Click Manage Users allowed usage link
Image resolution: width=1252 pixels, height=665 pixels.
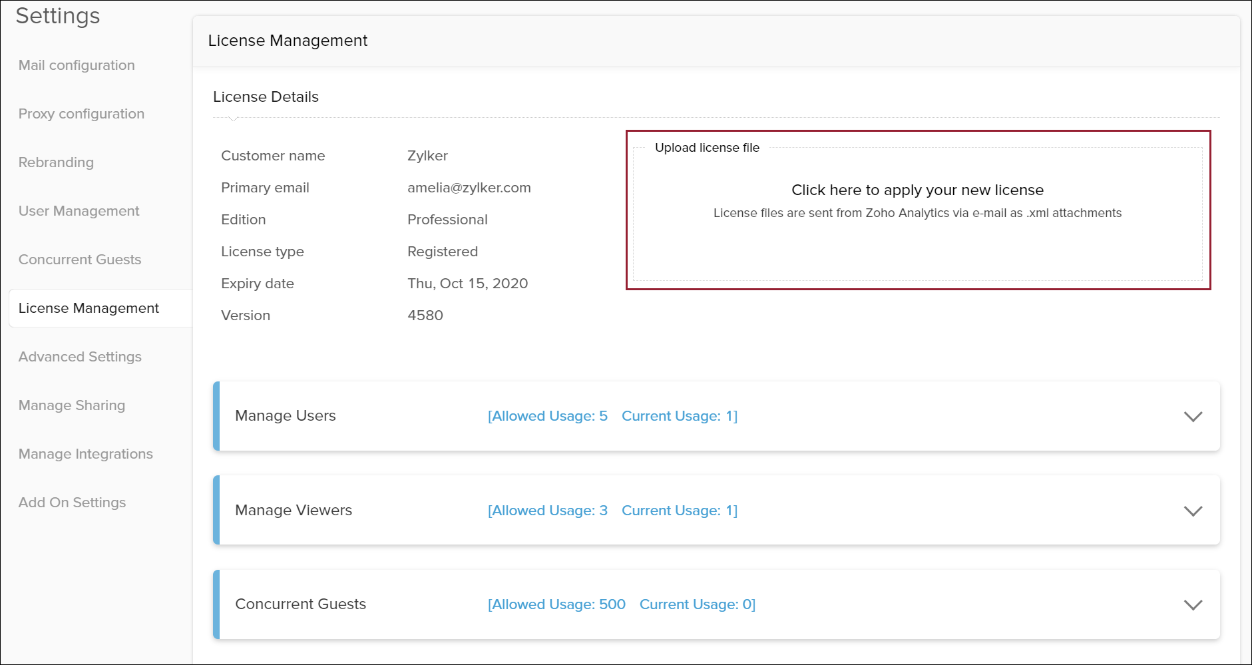[548, 416]
